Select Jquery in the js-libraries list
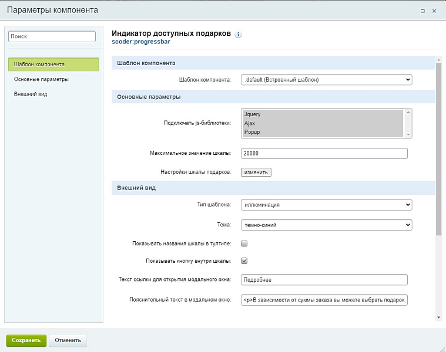Screen dimensions: 446x352 point(252,114)
